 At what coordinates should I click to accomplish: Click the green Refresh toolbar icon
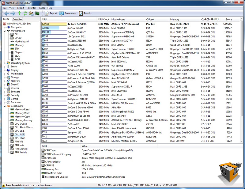[25, 13]
